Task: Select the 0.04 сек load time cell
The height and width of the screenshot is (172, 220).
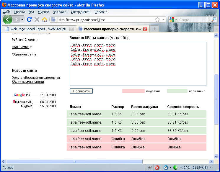Action: (x=138, y=131)
